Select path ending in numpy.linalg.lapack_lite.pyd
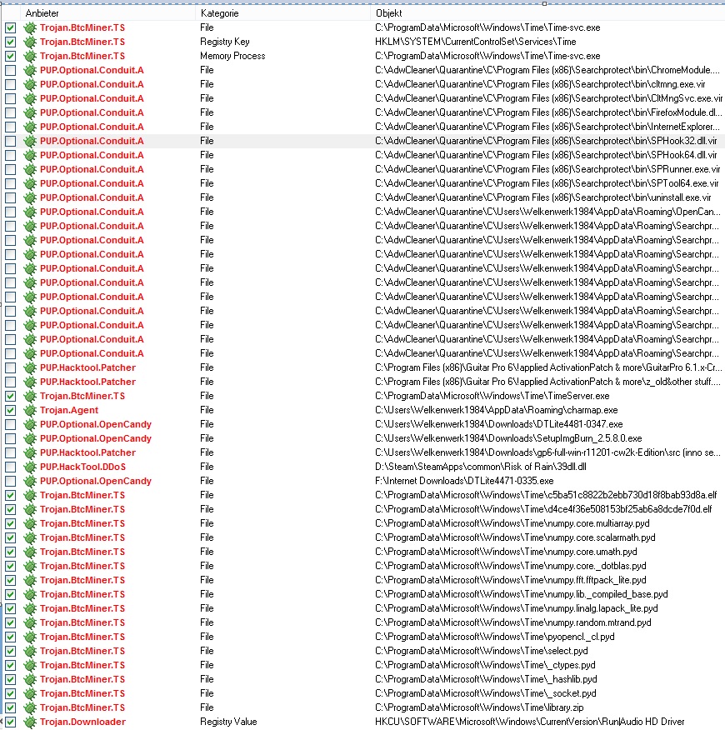 click(x=517, y=608)
